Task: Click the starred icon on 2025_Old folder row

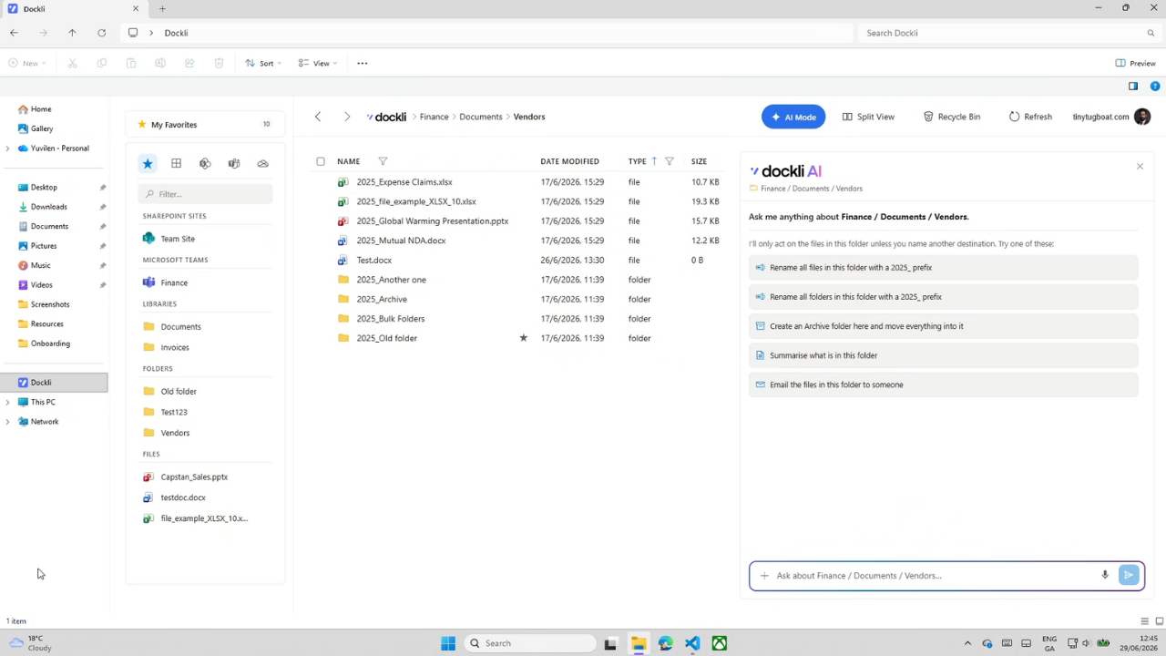Action: 523,338
